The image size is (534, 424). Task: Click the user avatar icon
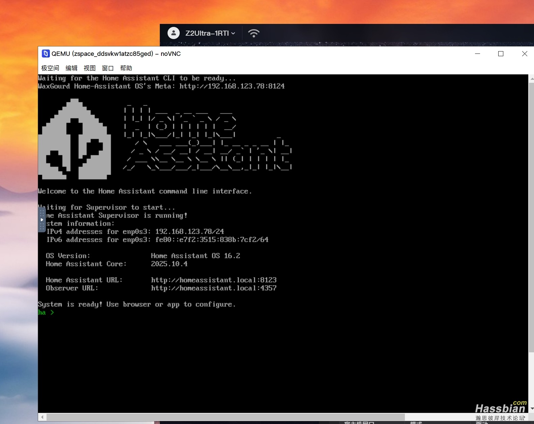coord(174,33)
